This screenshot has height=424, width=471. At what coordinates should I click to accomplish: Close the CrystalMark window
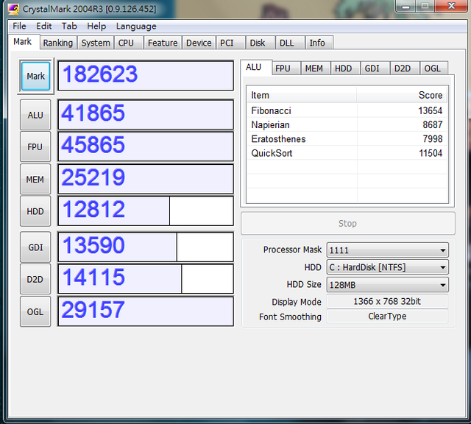coord(451,6)
